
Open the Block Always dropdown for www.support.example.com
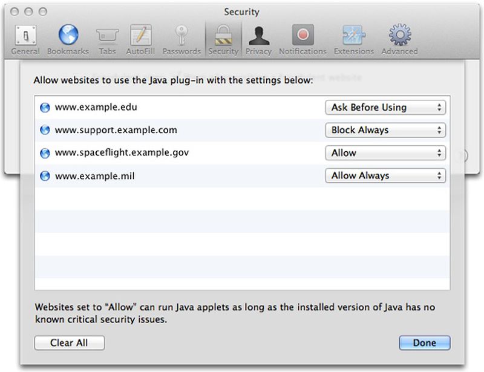pos(385,130)
